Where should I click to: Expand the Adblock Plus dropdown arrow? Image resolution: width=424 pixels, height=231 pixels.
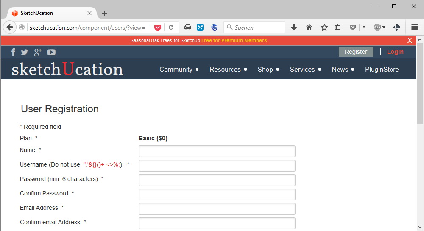384,27
